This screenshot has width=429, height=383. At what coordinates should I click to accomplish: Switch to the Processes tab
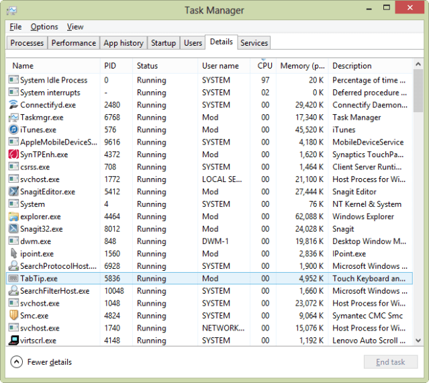click(27, 43)
